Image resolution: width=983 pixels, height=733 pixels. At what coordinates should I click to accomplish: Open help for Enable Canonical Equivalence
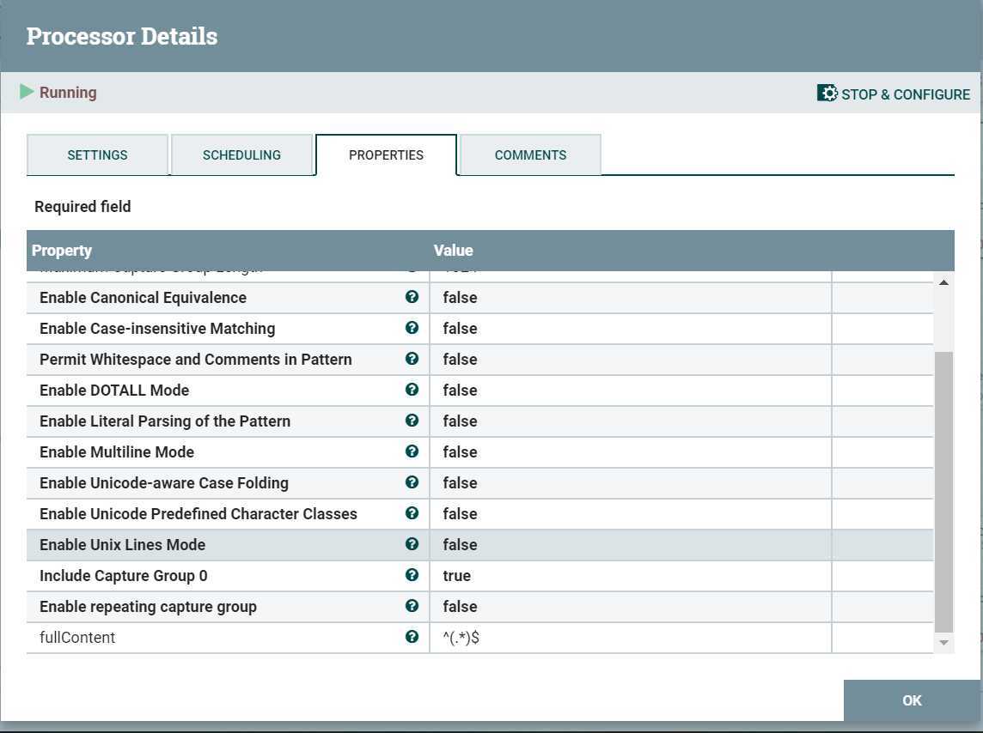[412, 297]
